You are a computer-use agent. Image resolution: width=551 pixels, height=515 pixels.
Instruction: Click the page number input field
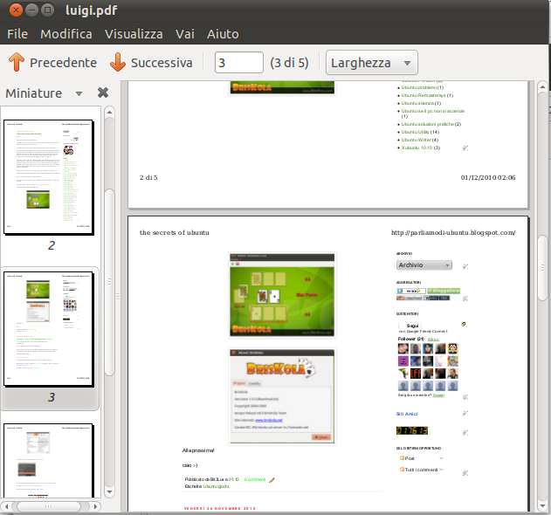click(239, 63)
